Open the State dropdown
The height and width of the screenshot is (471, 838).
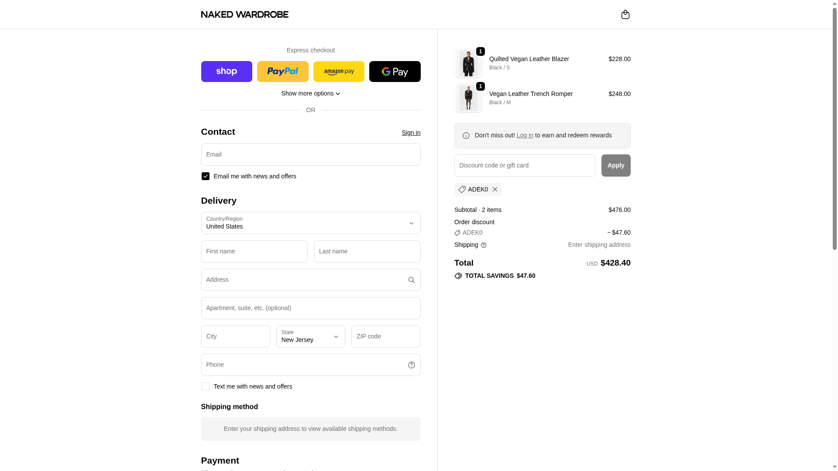tap(310, 337)
